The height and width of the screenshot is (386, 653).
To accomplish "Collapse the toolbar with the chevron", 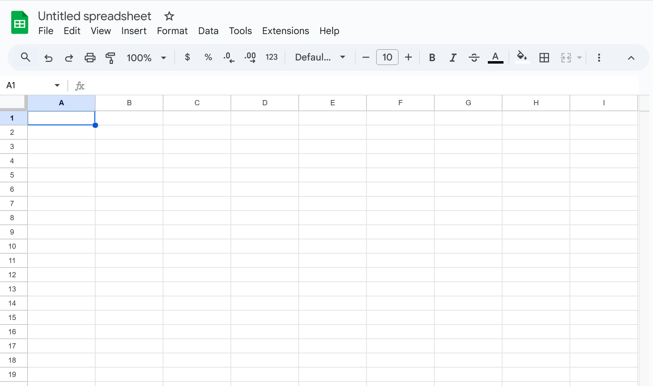I will pyautogui.click(x=631, y=58).
